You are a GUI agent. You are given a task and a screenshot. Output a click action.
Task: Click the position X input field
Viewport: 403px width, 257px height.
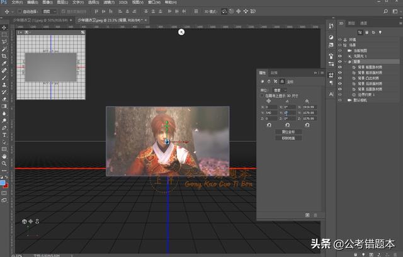[271, 107]
